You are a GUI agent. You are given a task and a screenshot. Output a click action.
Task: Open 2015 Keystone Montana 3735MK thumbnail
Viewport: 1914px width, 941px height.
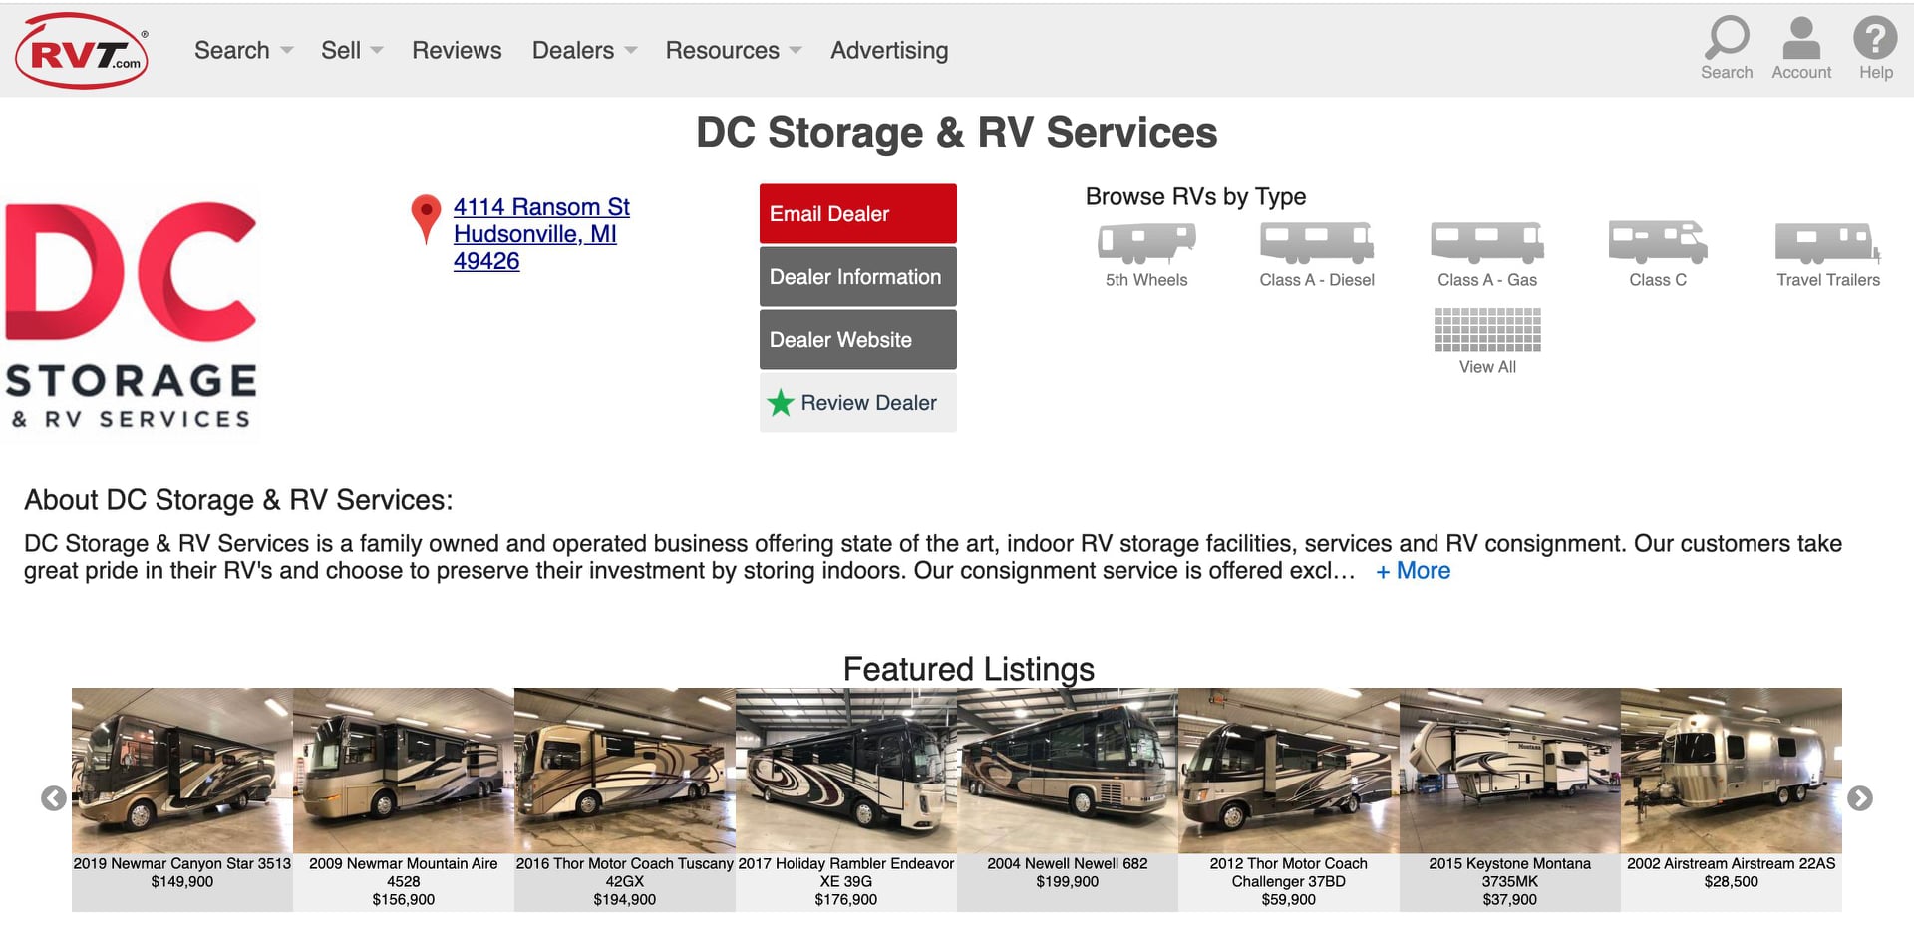(x=1510, y=771)
